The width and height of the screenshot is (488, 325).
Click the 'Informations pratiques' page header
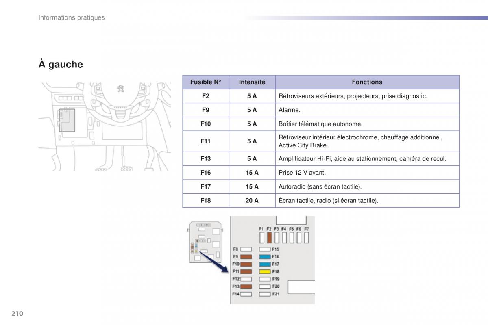point(72,17)
